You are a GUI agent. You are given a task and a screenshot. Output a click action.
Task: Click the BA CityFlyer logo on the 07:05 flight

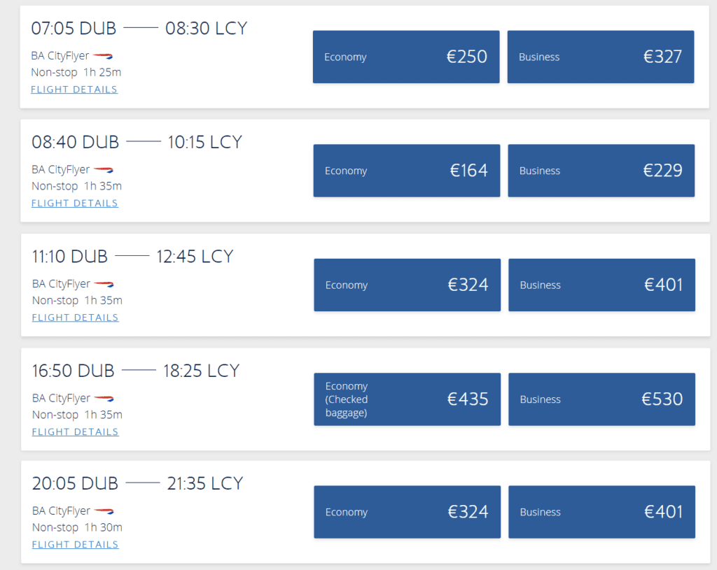(x=103, y=55)
